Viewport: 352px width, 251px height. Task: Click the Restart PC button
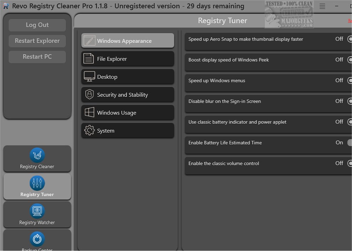pos(37,57)
